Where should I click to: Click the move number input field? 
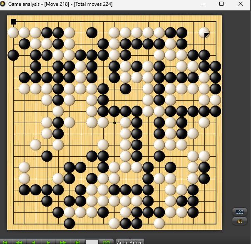[x=92, y=242]
